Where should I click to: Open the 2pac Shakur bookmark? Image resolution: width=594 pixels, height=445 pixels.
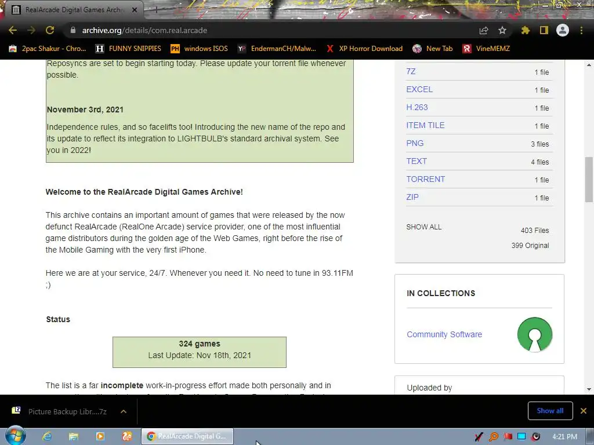click(48, 49)
